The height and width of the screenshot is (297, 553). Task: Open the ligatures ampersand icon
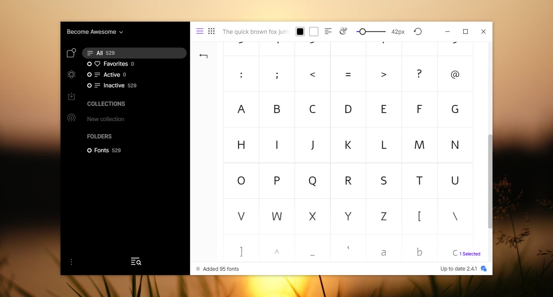(343, 31)
